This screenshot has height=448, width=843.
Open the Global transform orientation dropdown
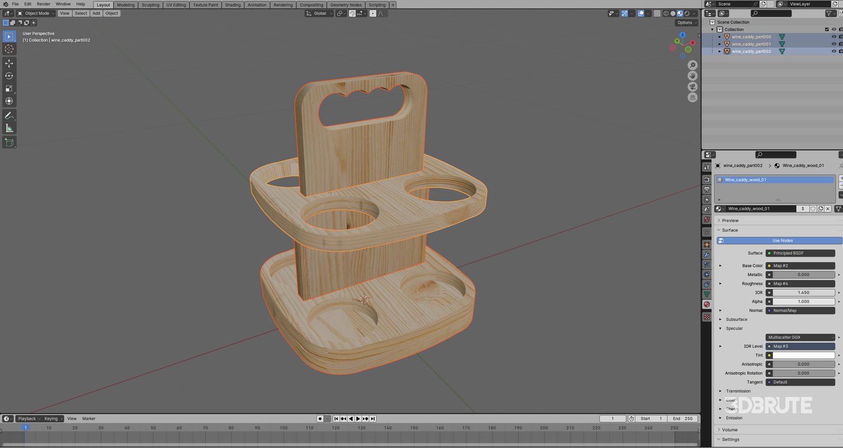coord(319,13)
